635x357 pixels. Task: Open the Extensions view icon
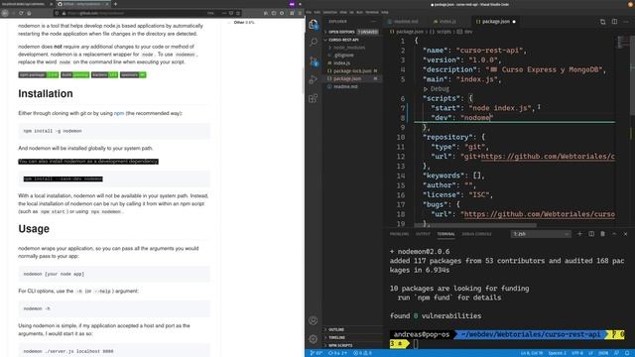pyautogui.click(x=314, y=98)
